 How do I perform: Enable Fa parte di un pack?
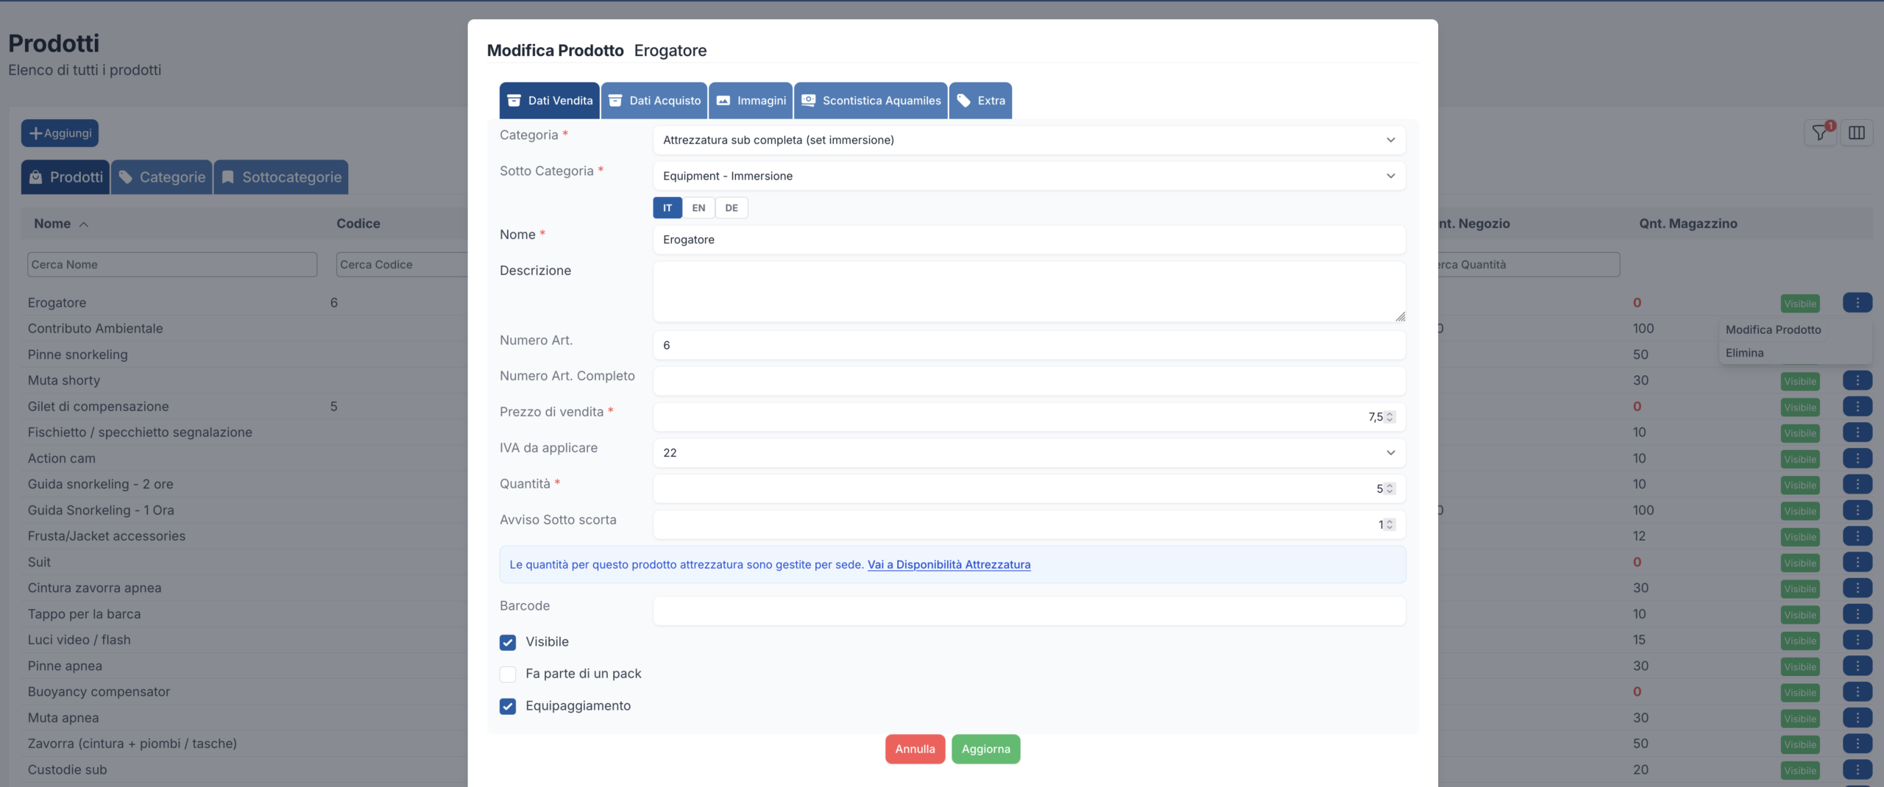coord(508,674)
